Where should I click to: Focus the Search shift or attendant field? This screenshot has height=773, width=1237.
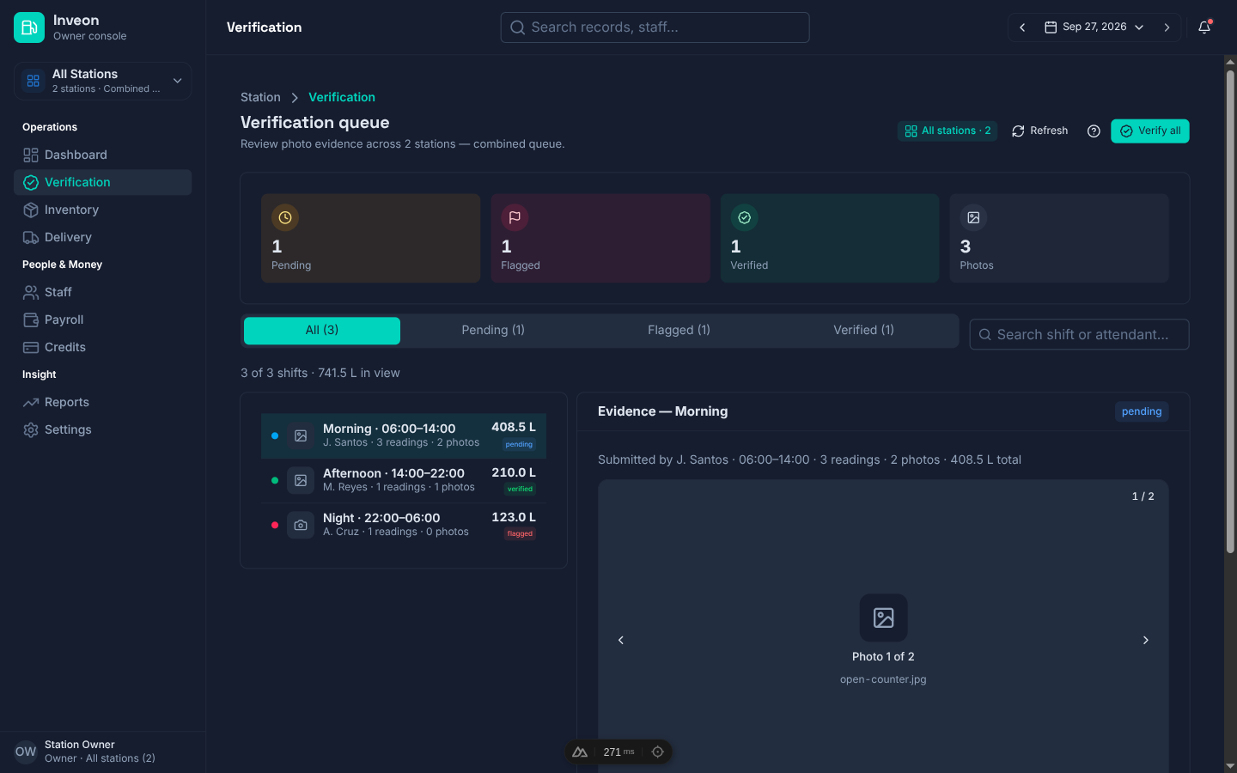[x=1079, y=335]
